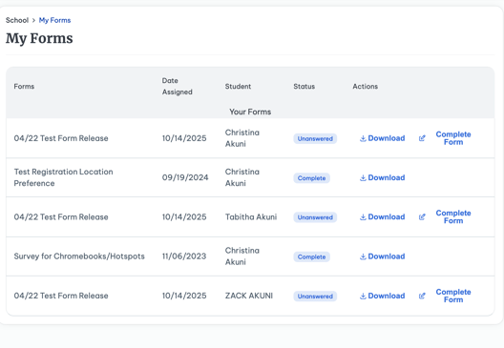Click the download icon in Tabitha Akuni's row
Viewport: 504px width, 348px height.
tap(363, 217)
